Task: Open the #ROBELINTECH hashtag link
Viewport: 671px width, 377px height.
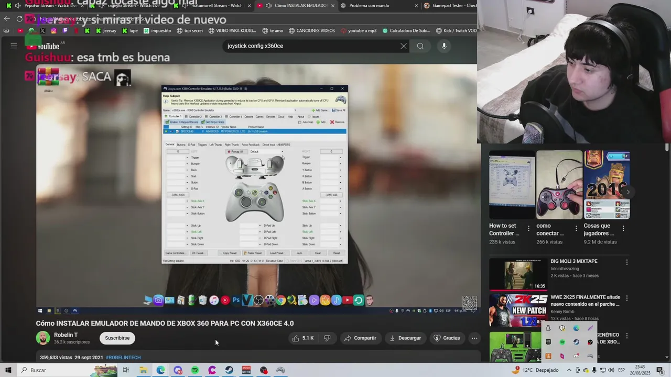Action: (123, 358)
